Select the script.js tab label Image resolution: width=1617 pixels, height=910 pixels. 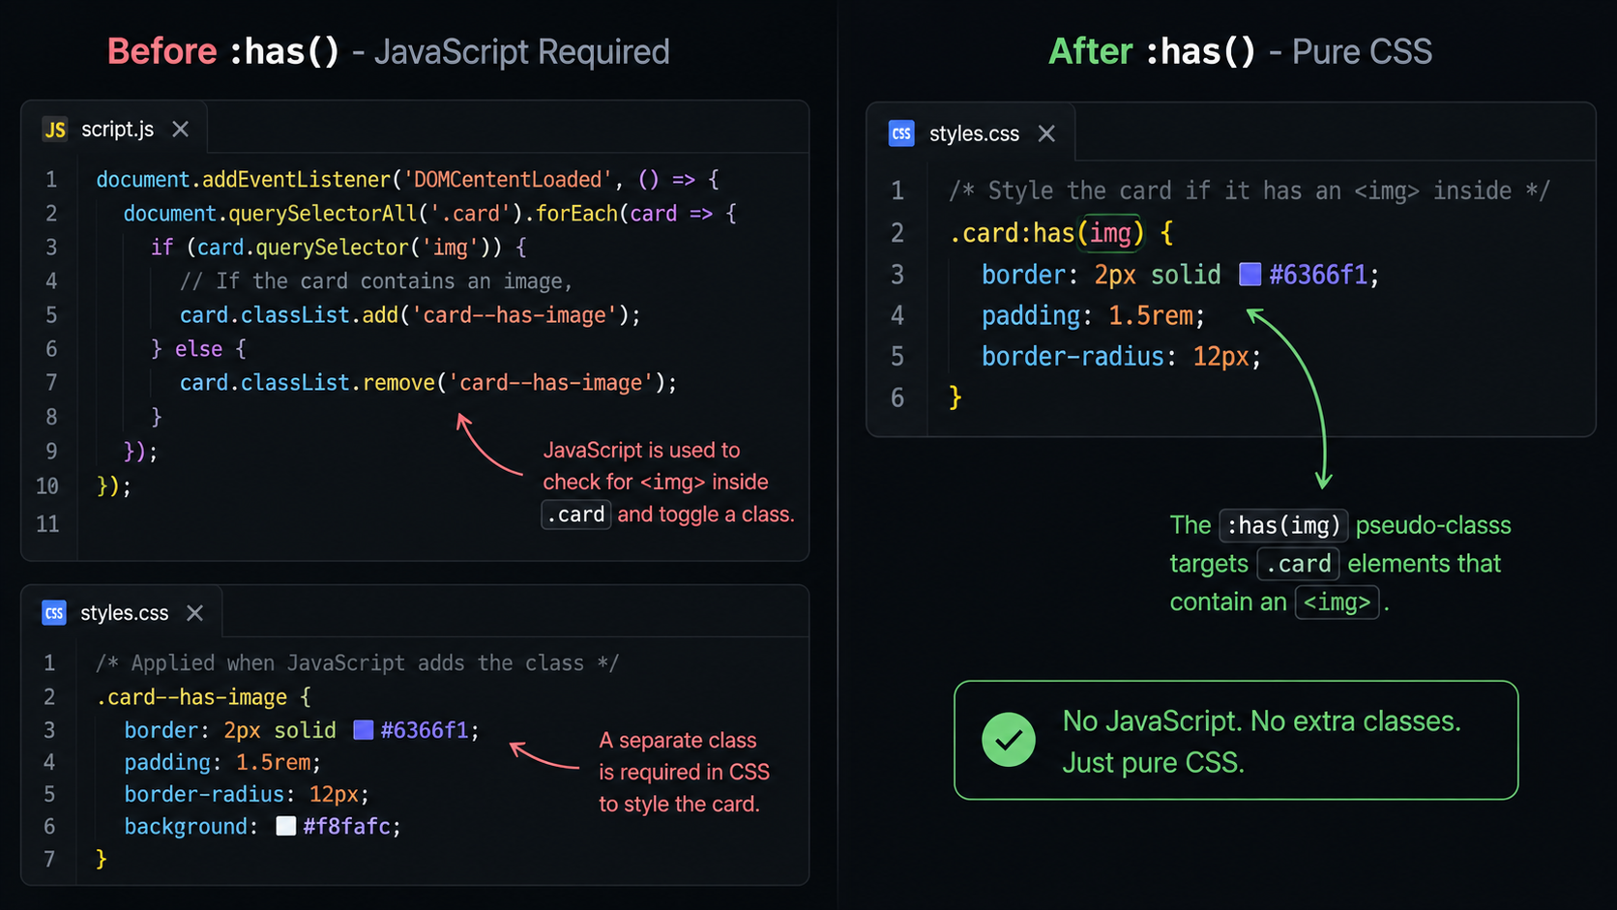117,130
